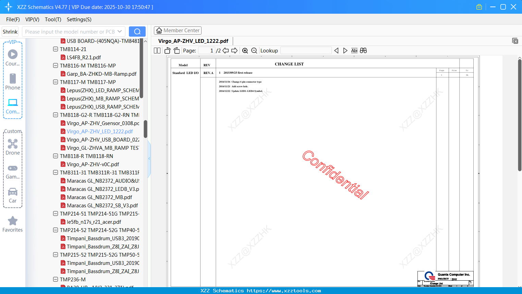The image size is (522, 294).
Task: Click the page number input box
Action: 206,51
